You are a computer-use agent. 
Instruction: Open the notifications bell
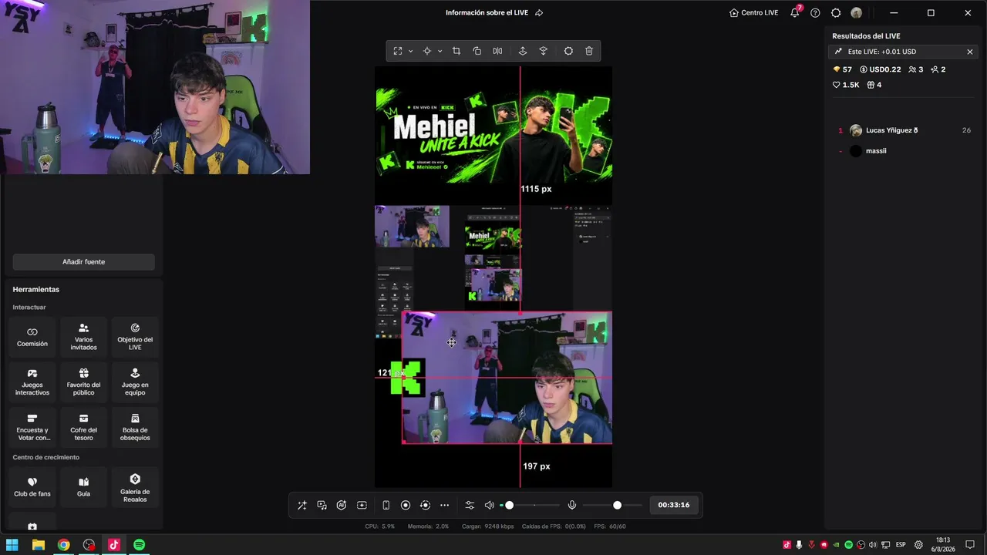(x=795, y=12)
